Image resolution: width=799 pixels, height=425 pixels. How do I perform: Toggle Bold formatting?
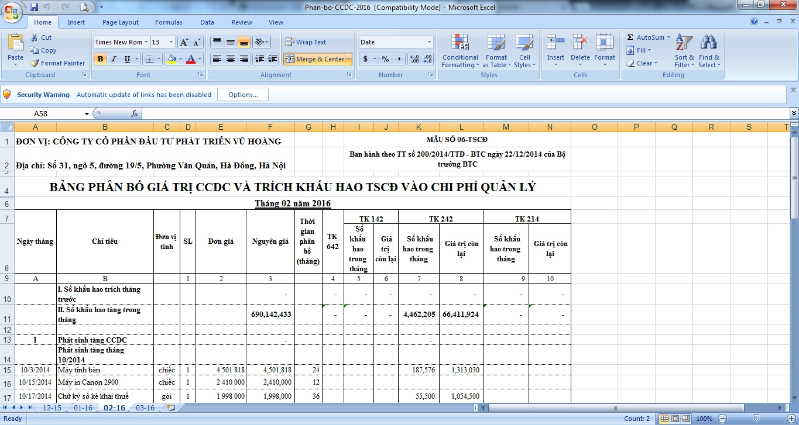100,59
